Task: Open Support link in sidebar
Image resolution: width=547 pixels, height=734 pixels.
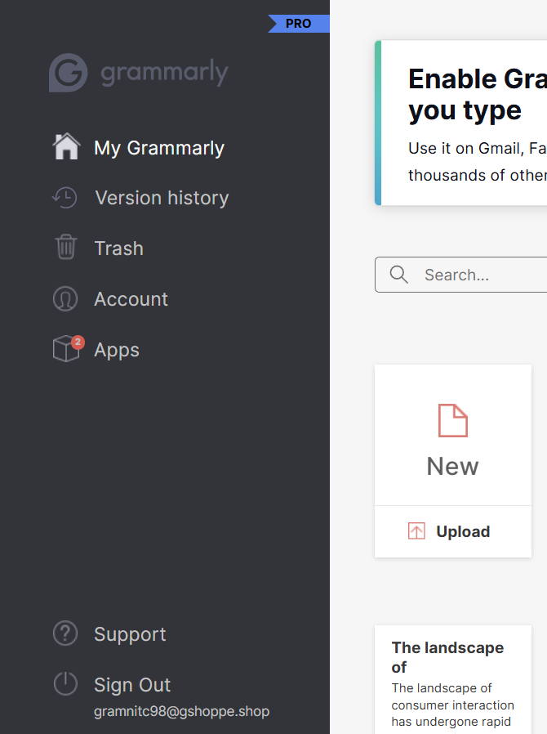Action: click(130, 634)
